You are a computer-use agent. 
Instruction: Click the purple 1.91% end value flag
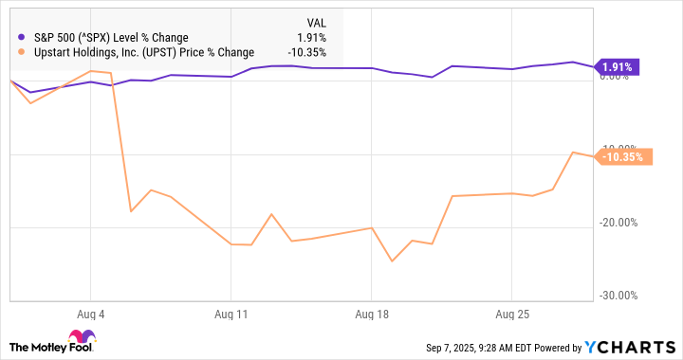pos(616,67)
